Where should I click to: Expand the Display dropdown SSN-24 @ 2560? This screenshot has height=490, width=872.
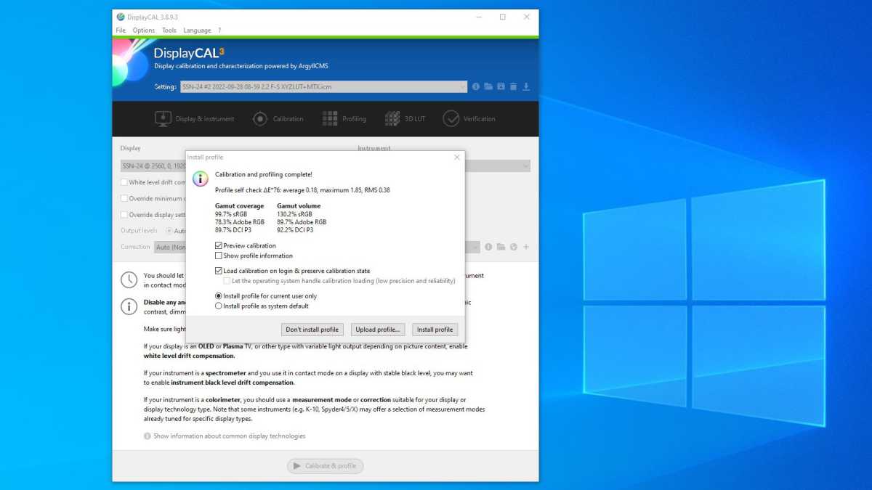click(x=153, y=166)
